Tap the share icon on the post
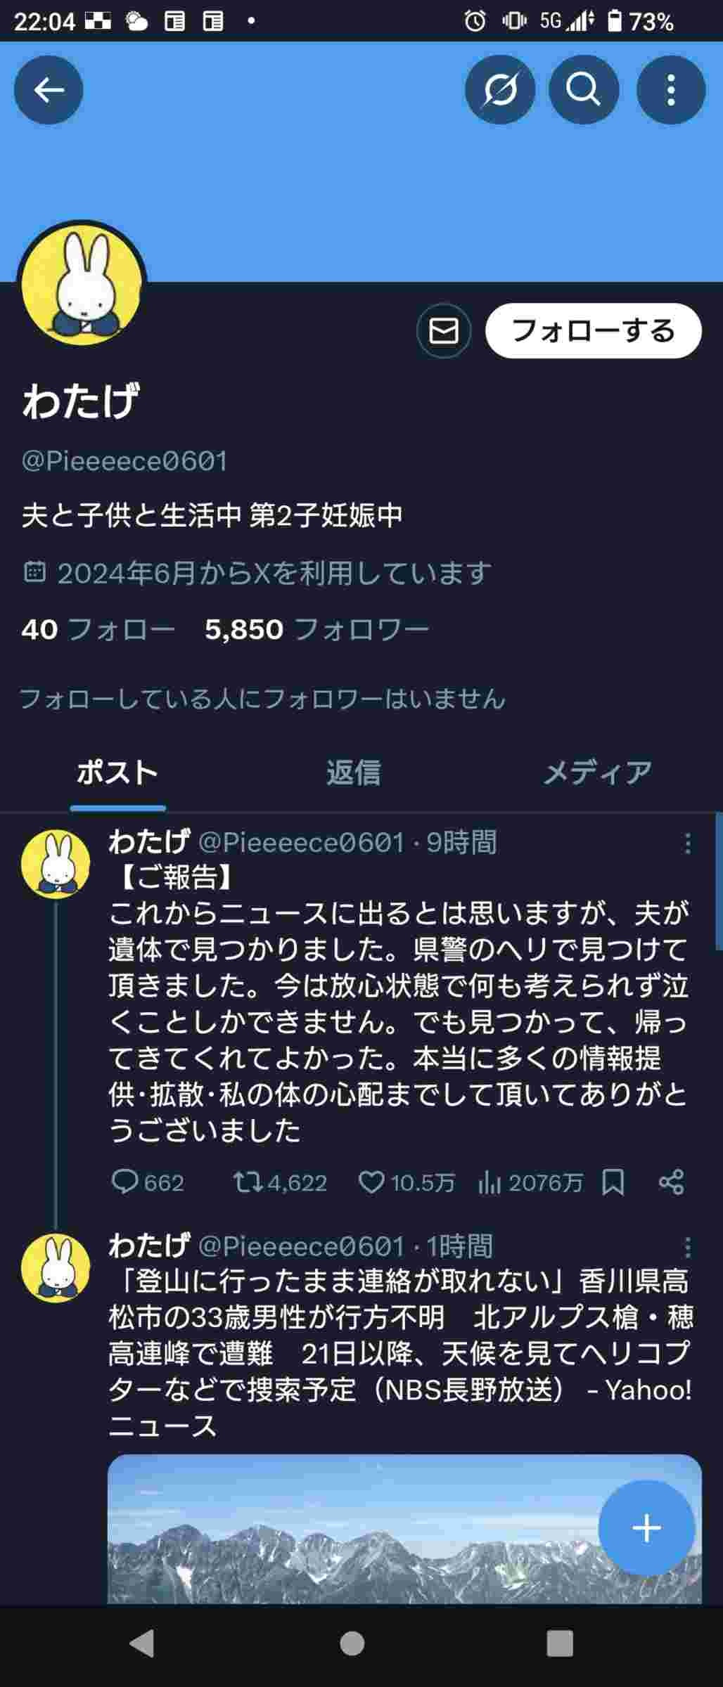Image resolution: width=723 pixels, height=1687 pixels. click(x=671, y=1182)
